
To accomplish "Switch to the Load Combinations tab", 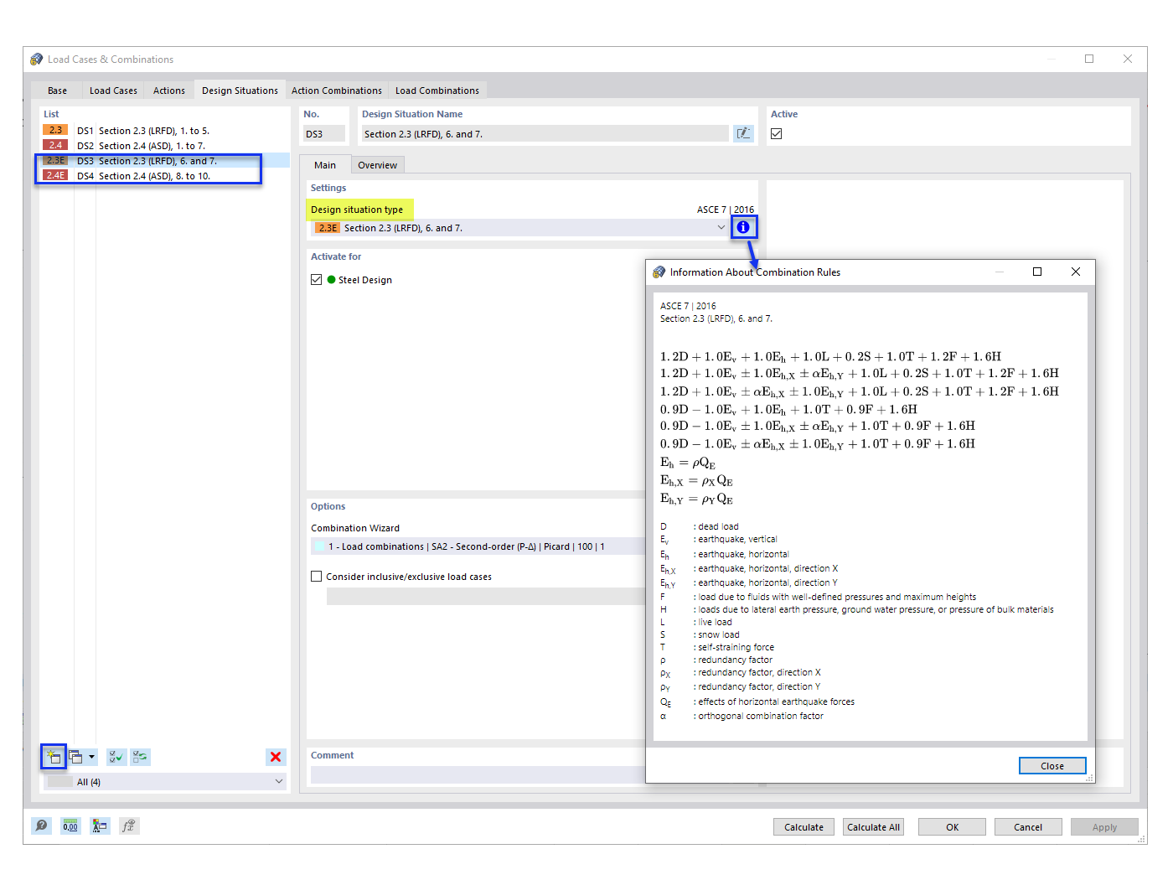I will [x=437, y=90].
